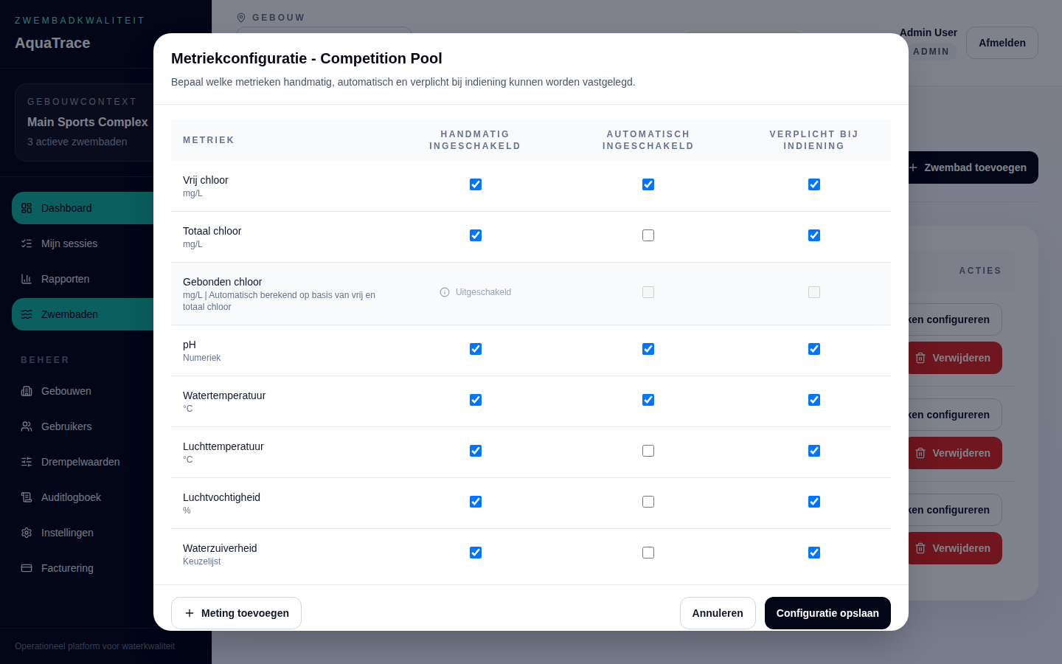Open Dashboard in the sidebar

click(83, 208)
